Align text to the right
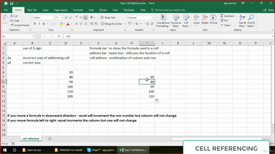The width and height of the screenshot is (275, 154). point(85,24)
